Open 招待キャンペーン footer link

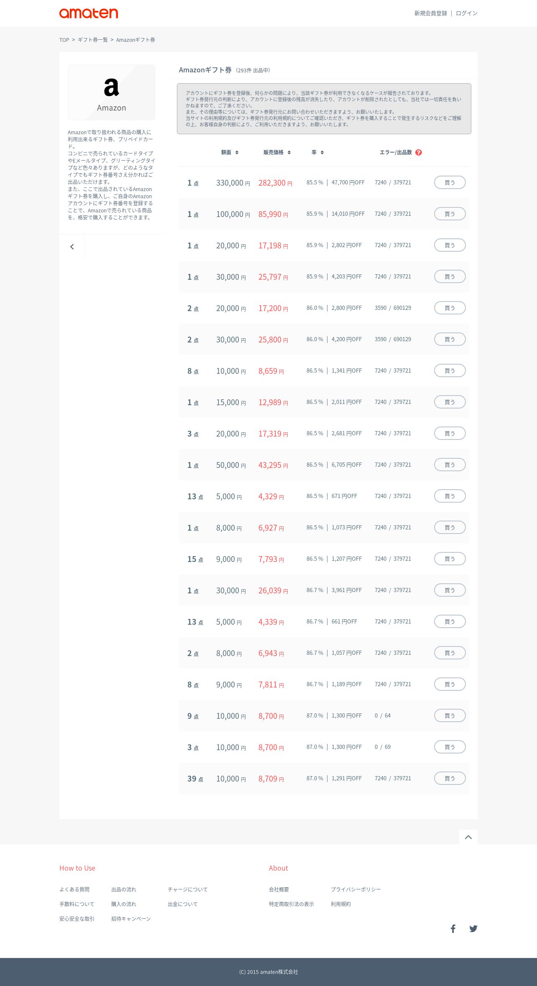coord(131,919)
